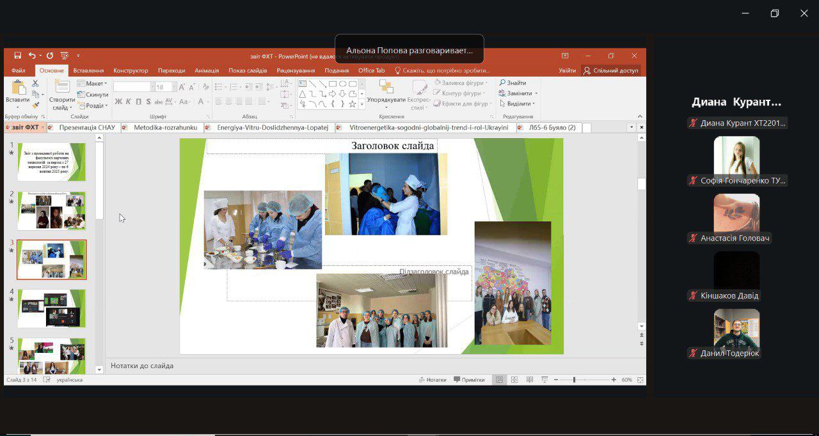Switch to Презентація СНАУ document tab
This screenshot has width=819, height=436.
pyautogui.click(x=86, y=127)
